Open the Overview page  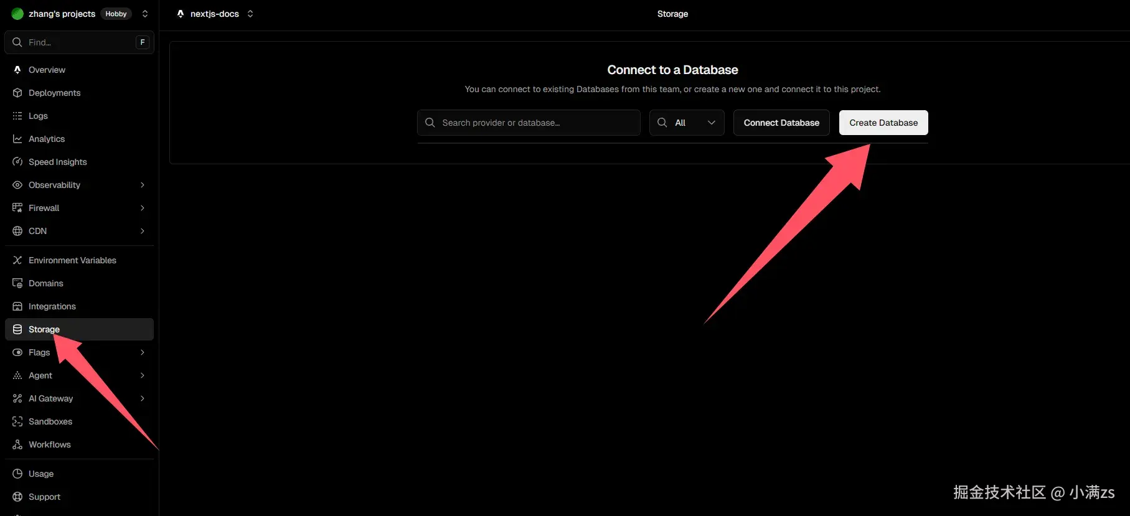coord(79,70)
